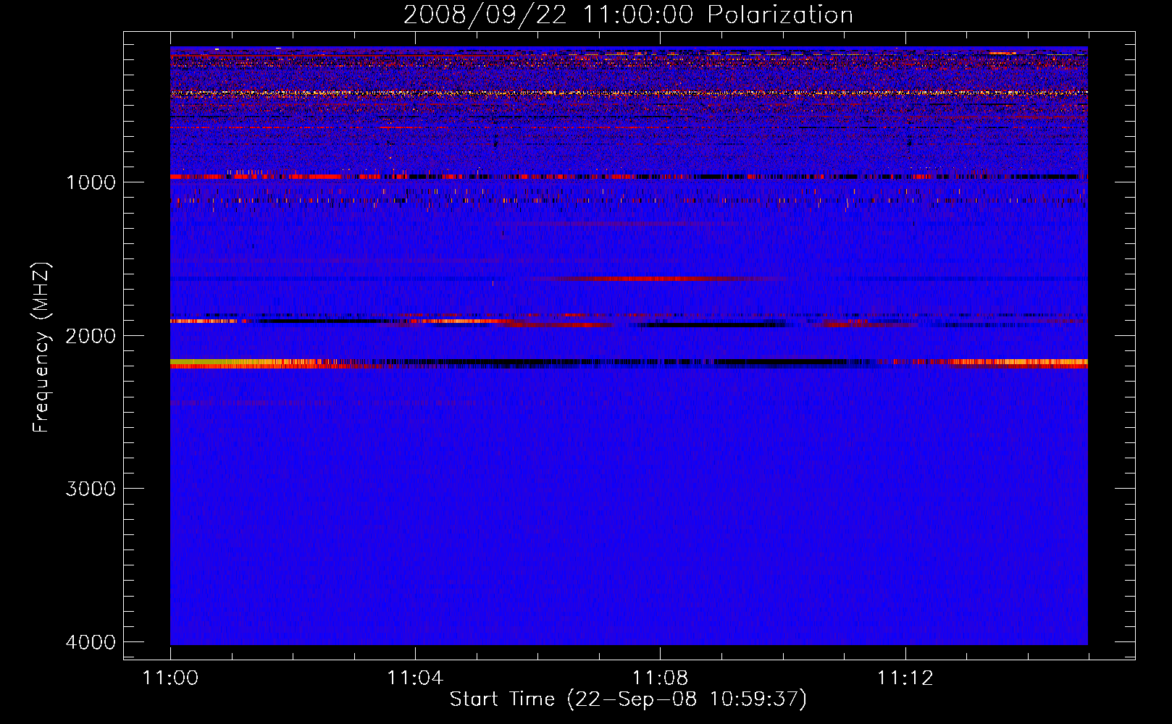Image resolution: width=1172 pixels, height=724 pixels.
Task: Click the 11:00 time tick label
Action: (170, 678)
